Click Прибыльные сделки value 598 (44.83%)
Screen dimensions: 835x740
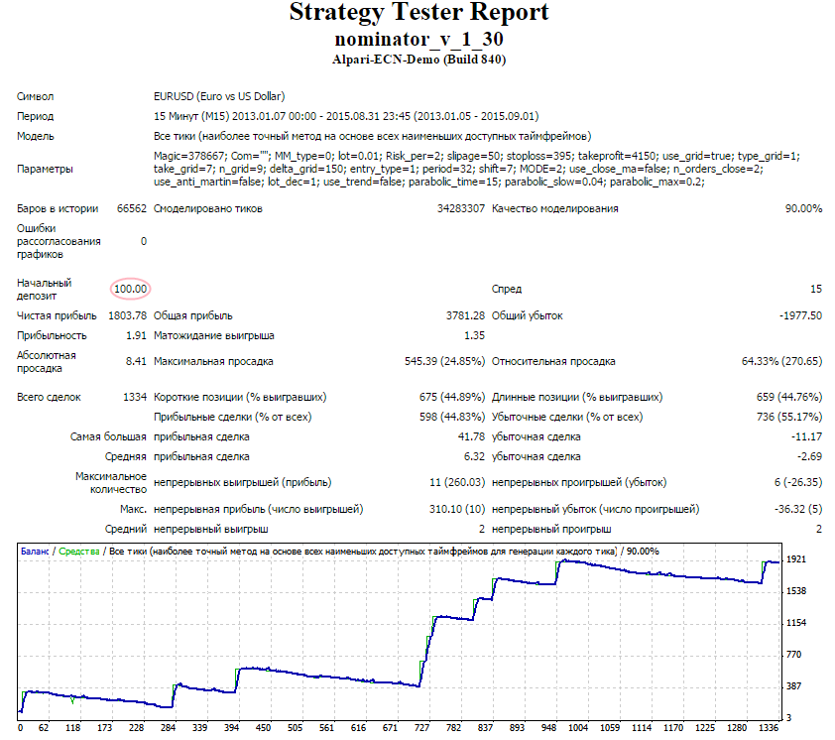click(x=452, y=417)
